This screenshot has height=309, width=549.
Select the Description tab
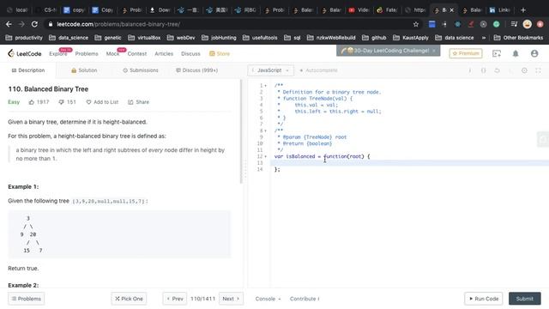click(28, 70)
